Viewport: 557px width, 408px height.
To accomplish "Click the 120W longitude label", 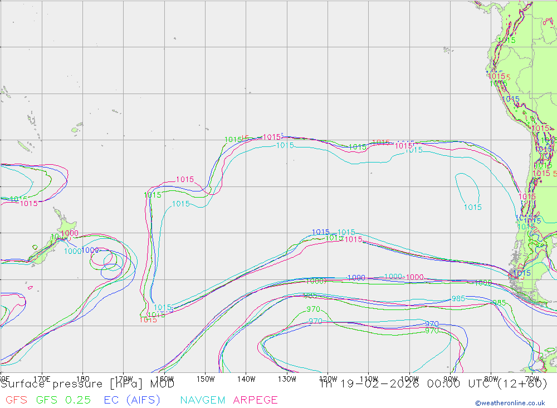I will coord(328,379).
